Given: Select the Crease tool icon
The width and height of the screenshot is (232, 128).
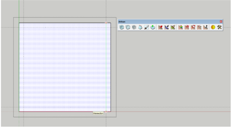Looking at the screenshot, I should pos(140,27).
